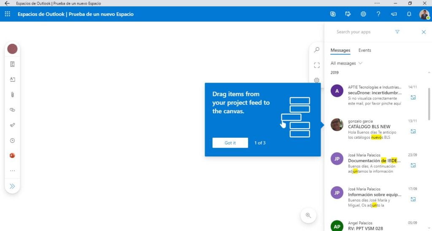The image size is (432, 231).
Task: Close the project feed panel
Action: (424, 32)
